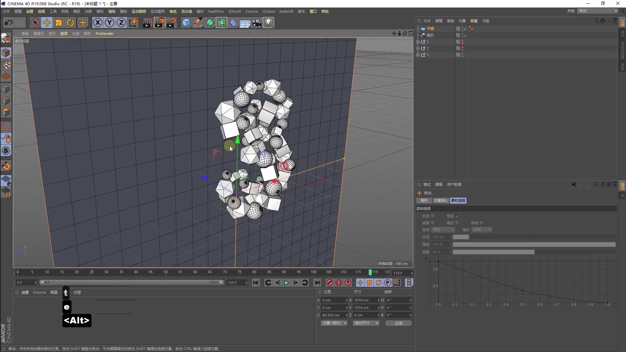The image size is (626, 352).
Task: Select the Live Selection tool
Action: pos(35,22)
